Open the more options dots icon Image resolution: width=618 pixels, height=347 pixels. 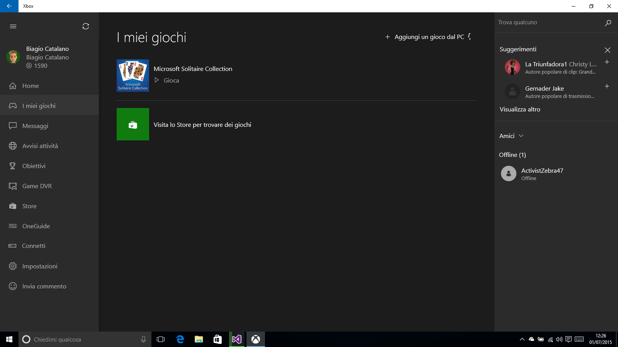click(469, 37)
